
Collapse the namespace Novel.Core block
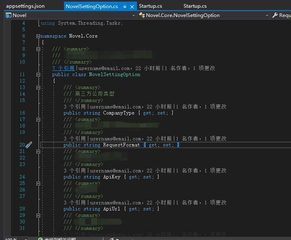[38, 36]
